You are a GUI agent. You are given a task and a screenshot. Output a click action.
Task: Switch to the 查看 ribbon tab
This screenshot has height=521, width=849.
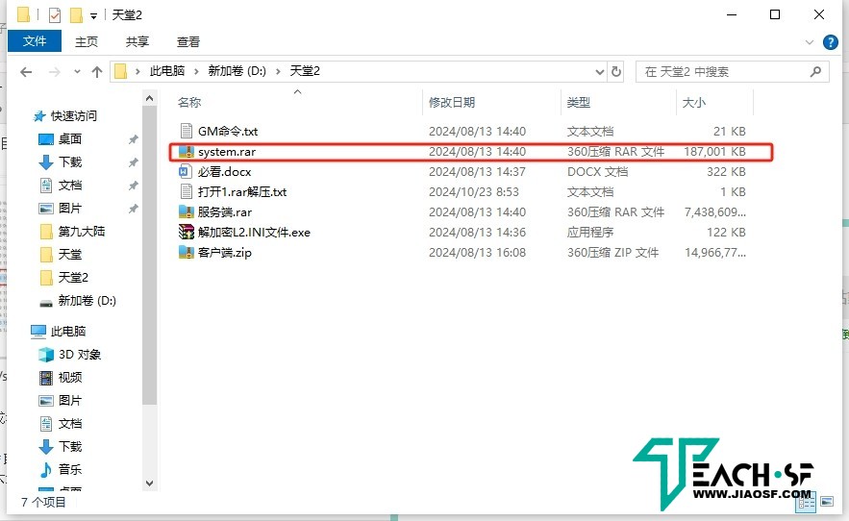187,41
